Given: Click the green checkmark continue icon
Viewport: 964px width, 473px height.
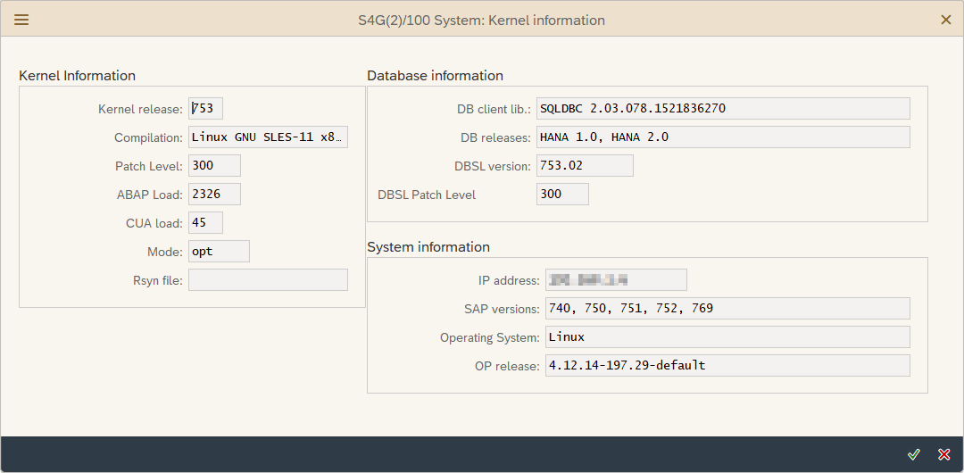Looking at the screenshot, I should 913,454.
